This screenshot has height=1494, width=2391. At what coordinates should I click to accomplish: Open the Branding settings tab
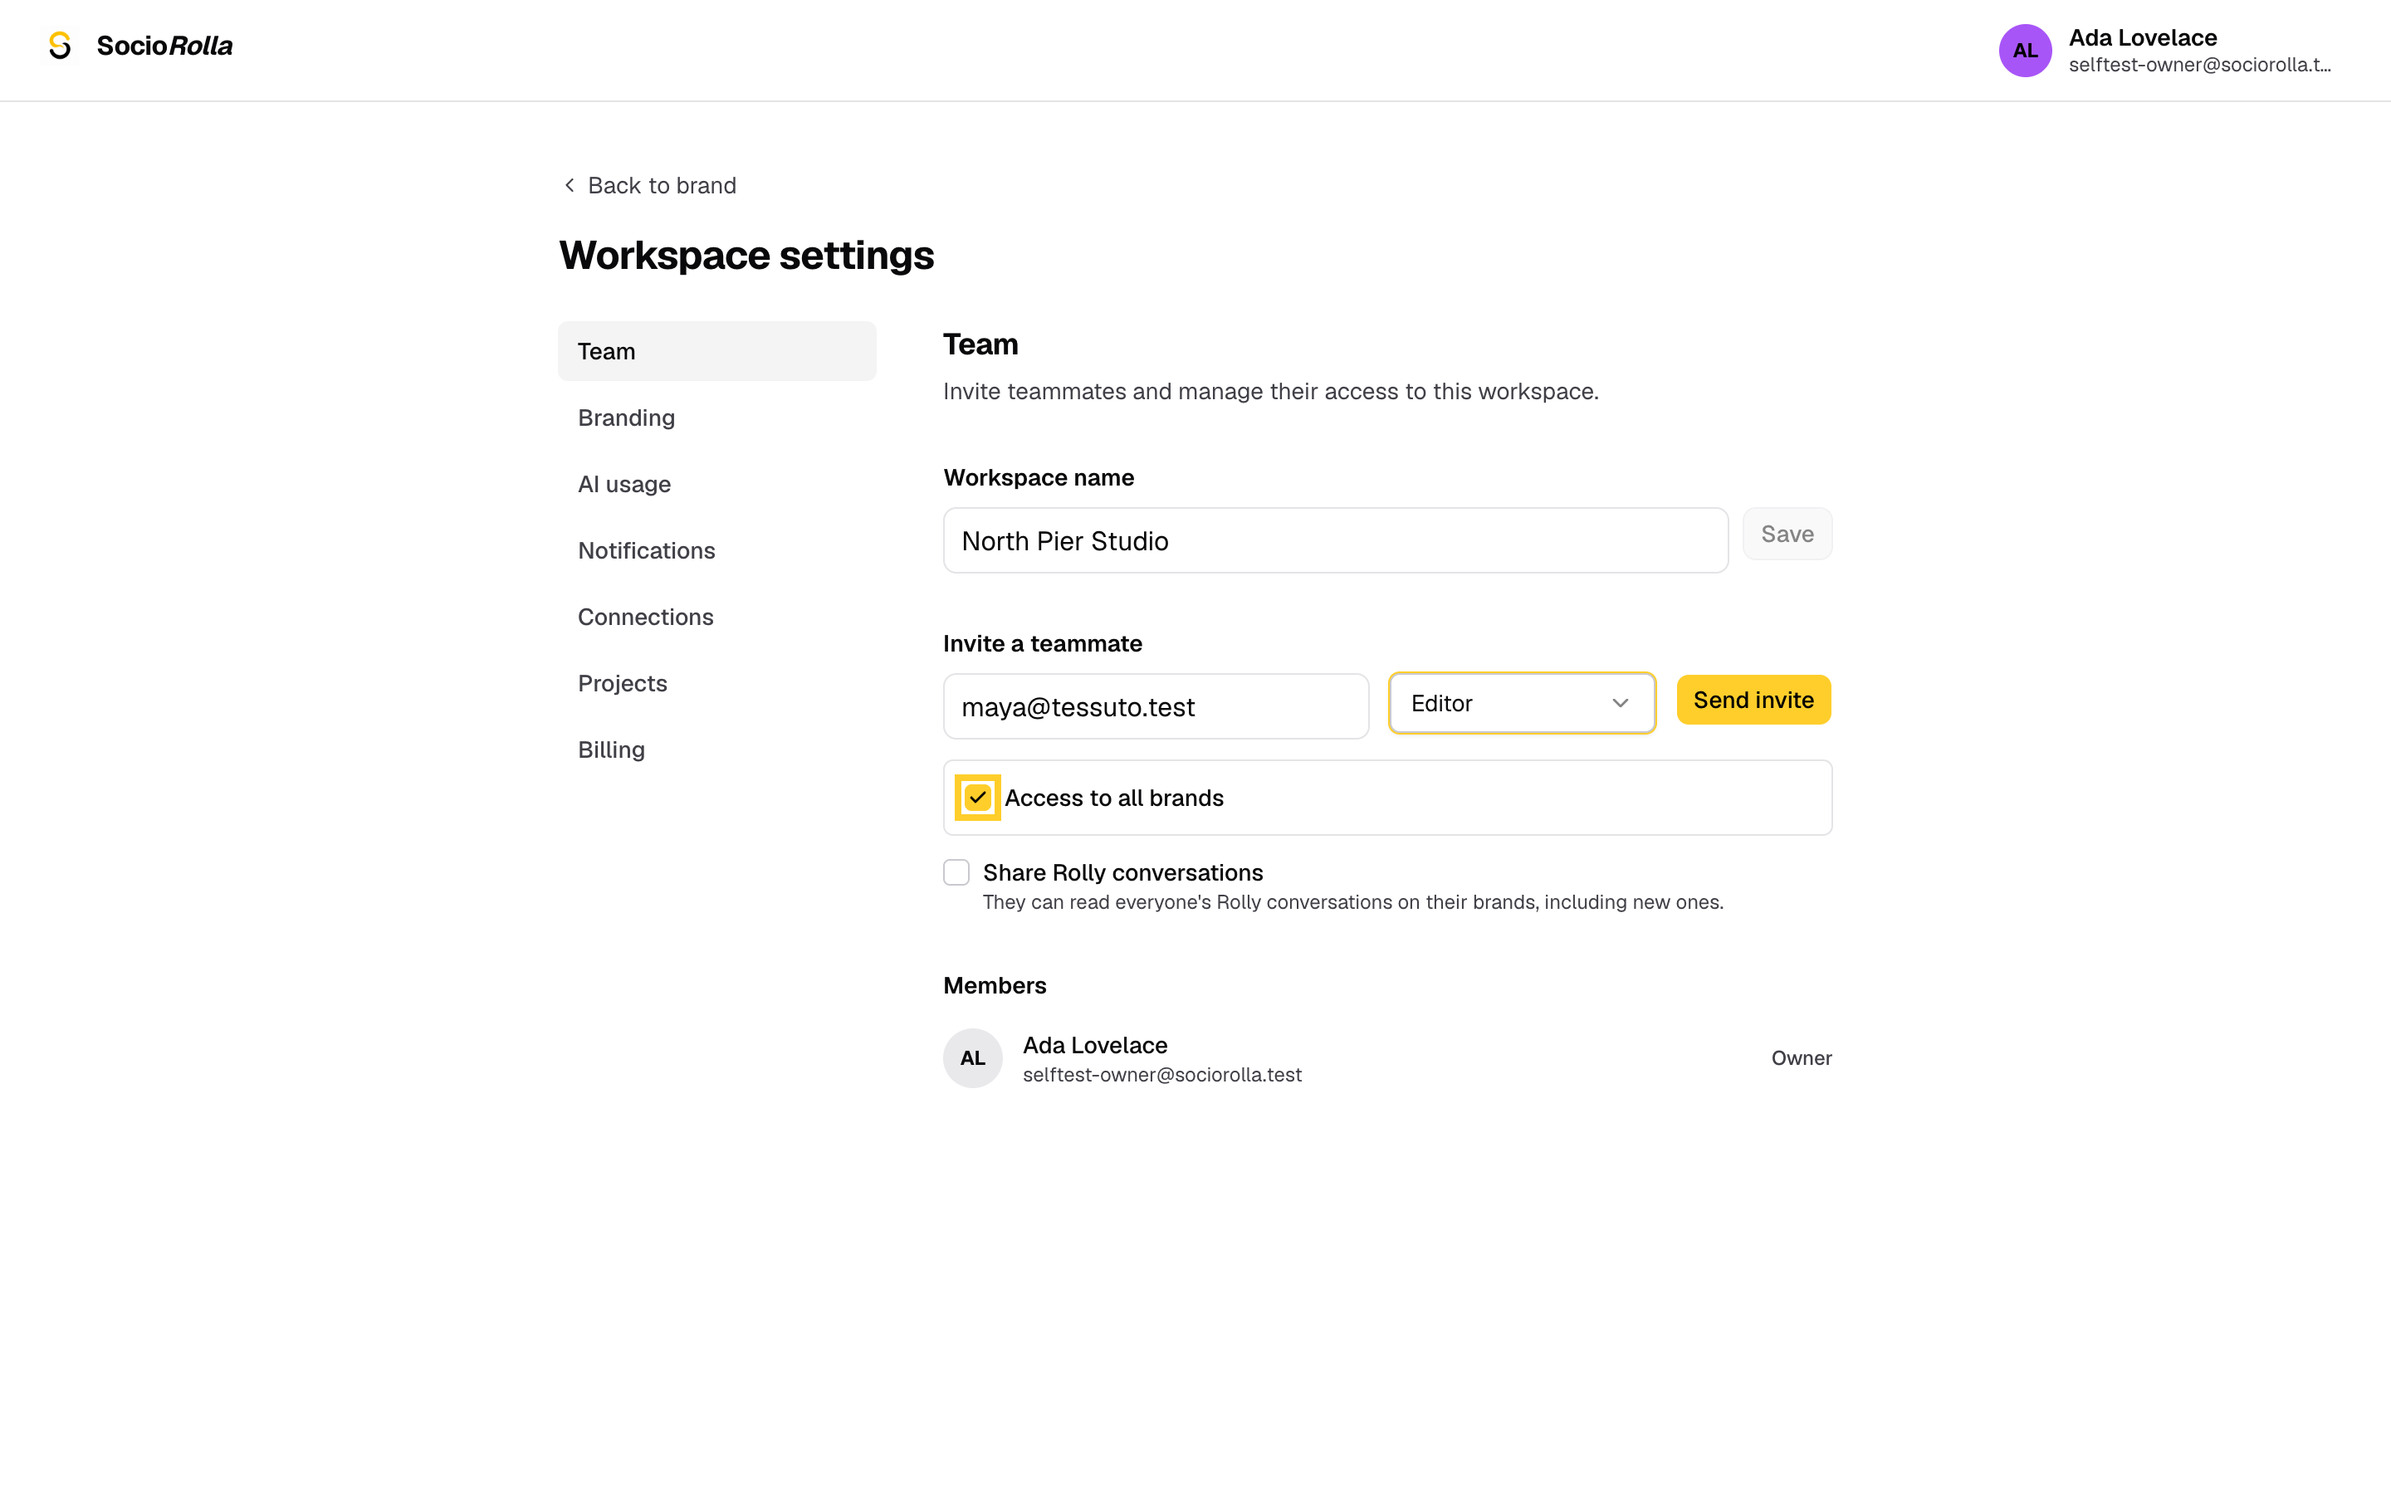[x=716, y=418]
